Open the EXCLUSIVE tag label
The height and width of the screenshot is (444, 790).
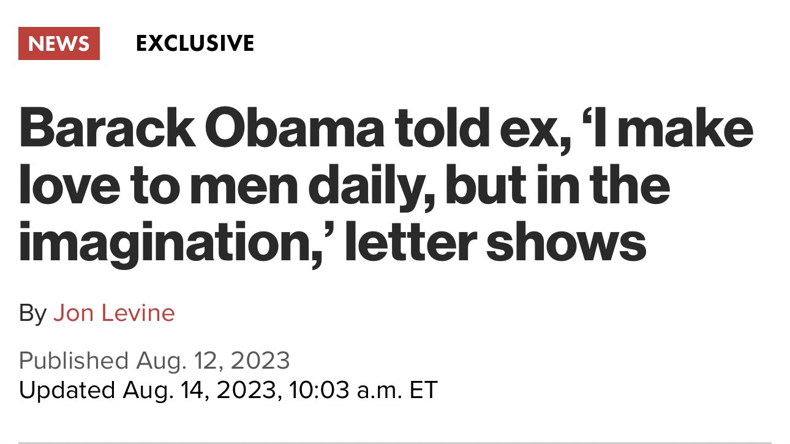pos(195,43)
